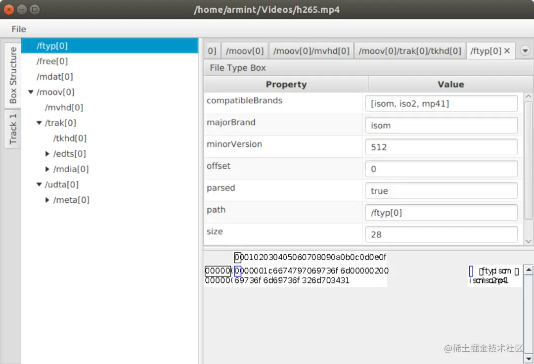534x364 pixels.
Task: Click the parsed value field 'true'
Action: (442, 191)
